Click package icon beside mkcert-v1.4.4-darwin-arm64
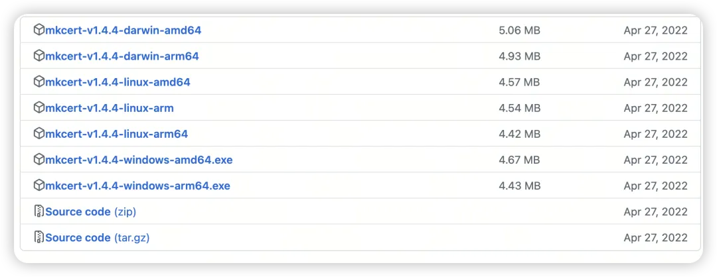The image size is (717, 277). 39,56
